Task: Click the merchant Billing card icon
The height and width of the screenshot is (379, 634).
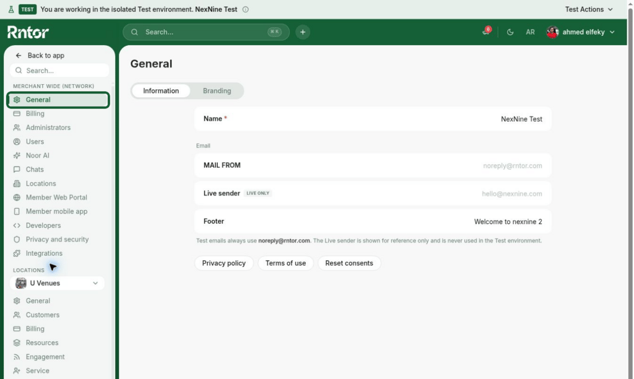Action: 17,114
